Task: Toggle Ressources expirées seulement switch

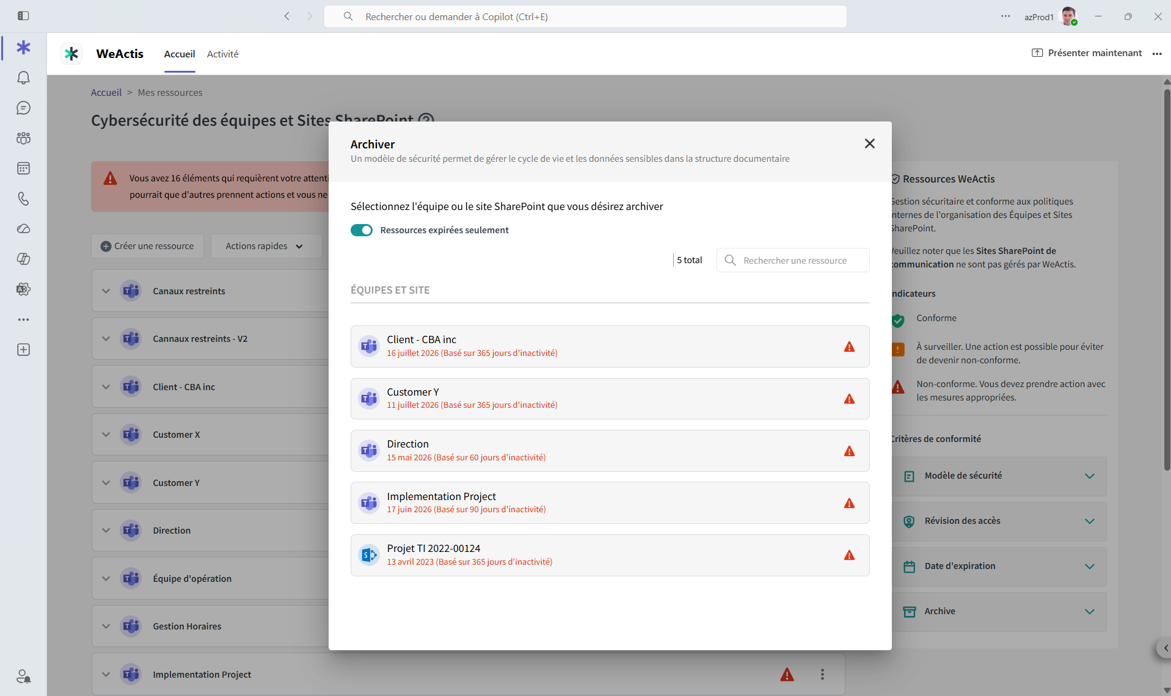Action: (x=362, y=230)
